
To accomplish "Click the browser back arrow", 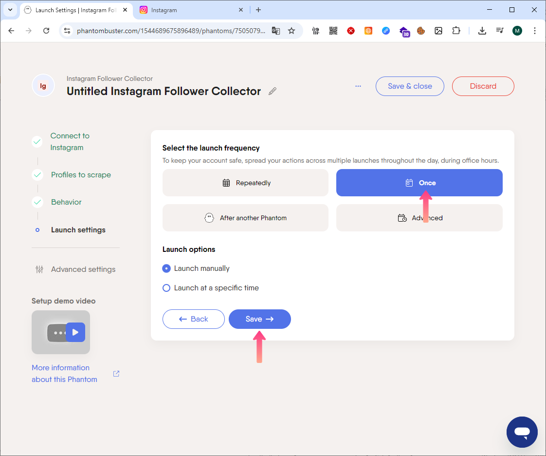I will tap(11, 31).
